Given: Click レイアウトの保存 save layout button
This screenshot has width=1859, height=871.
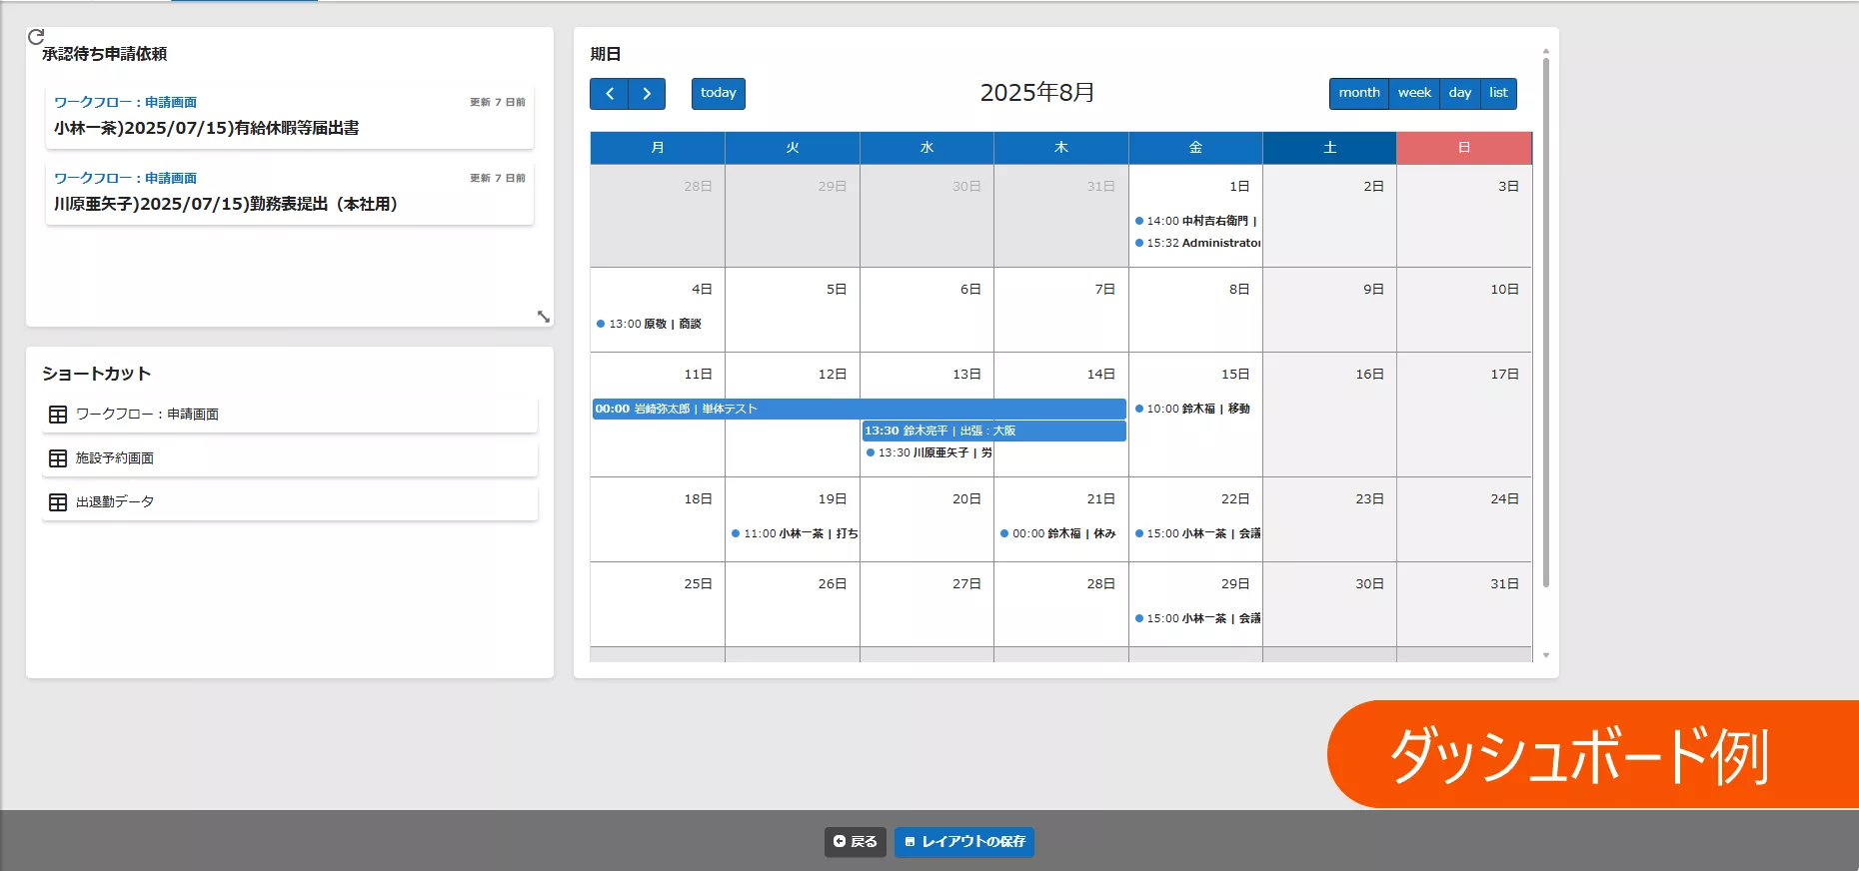Looking at the screenshot, I should pos(964,842).
